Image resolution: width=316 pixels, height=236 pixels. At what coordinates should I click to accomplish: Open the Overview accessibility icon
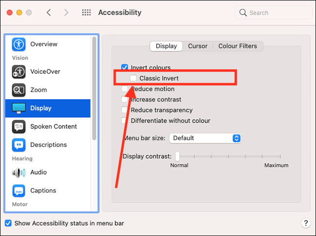pos(18,44)
